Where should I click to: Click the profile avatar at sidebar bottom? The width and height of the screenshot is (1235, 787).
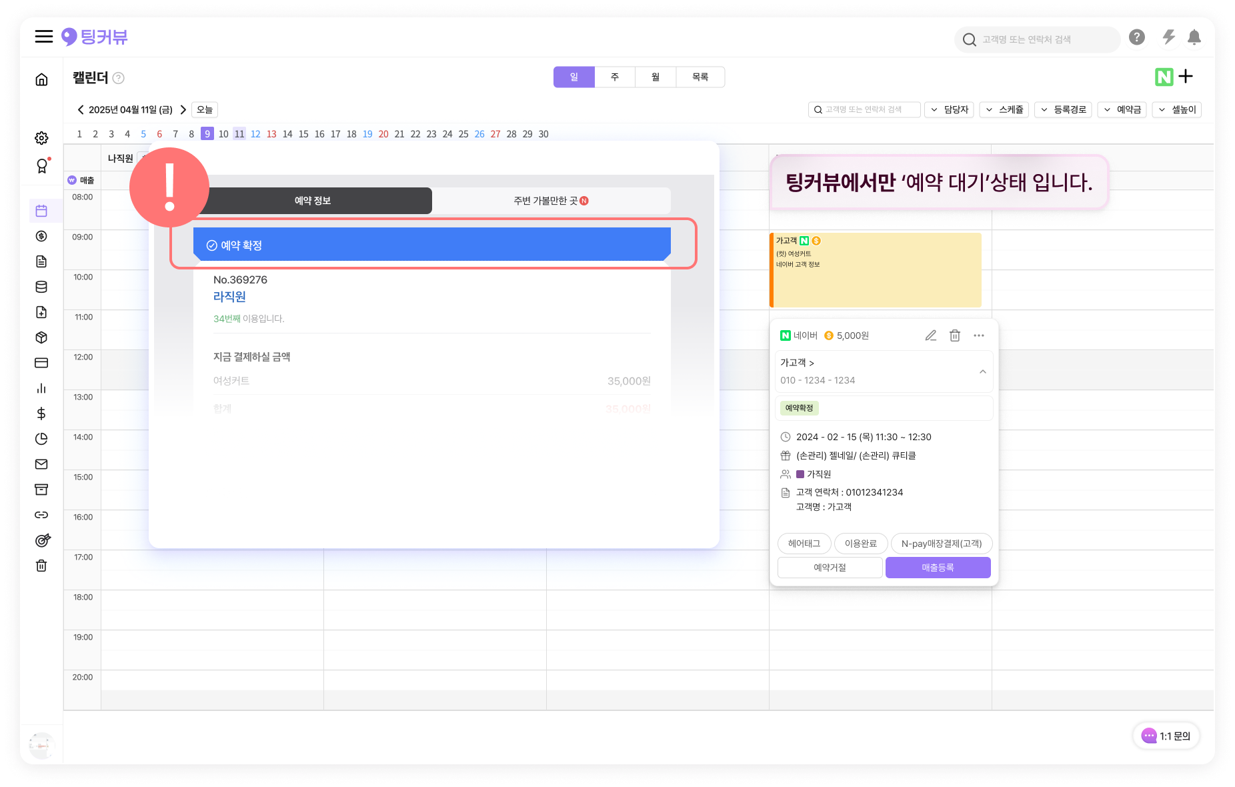41,745
